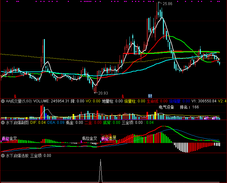Click the blue volume bar after the spike
227x183 pixels.
(x=46, y=116)
